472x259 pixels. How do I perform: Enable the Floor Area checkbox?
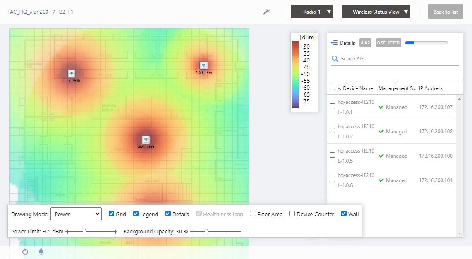coord(253,214)
